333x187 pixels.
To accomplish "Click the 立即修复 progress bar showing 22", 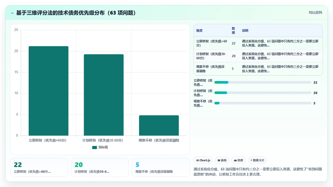I will point(263,82).
